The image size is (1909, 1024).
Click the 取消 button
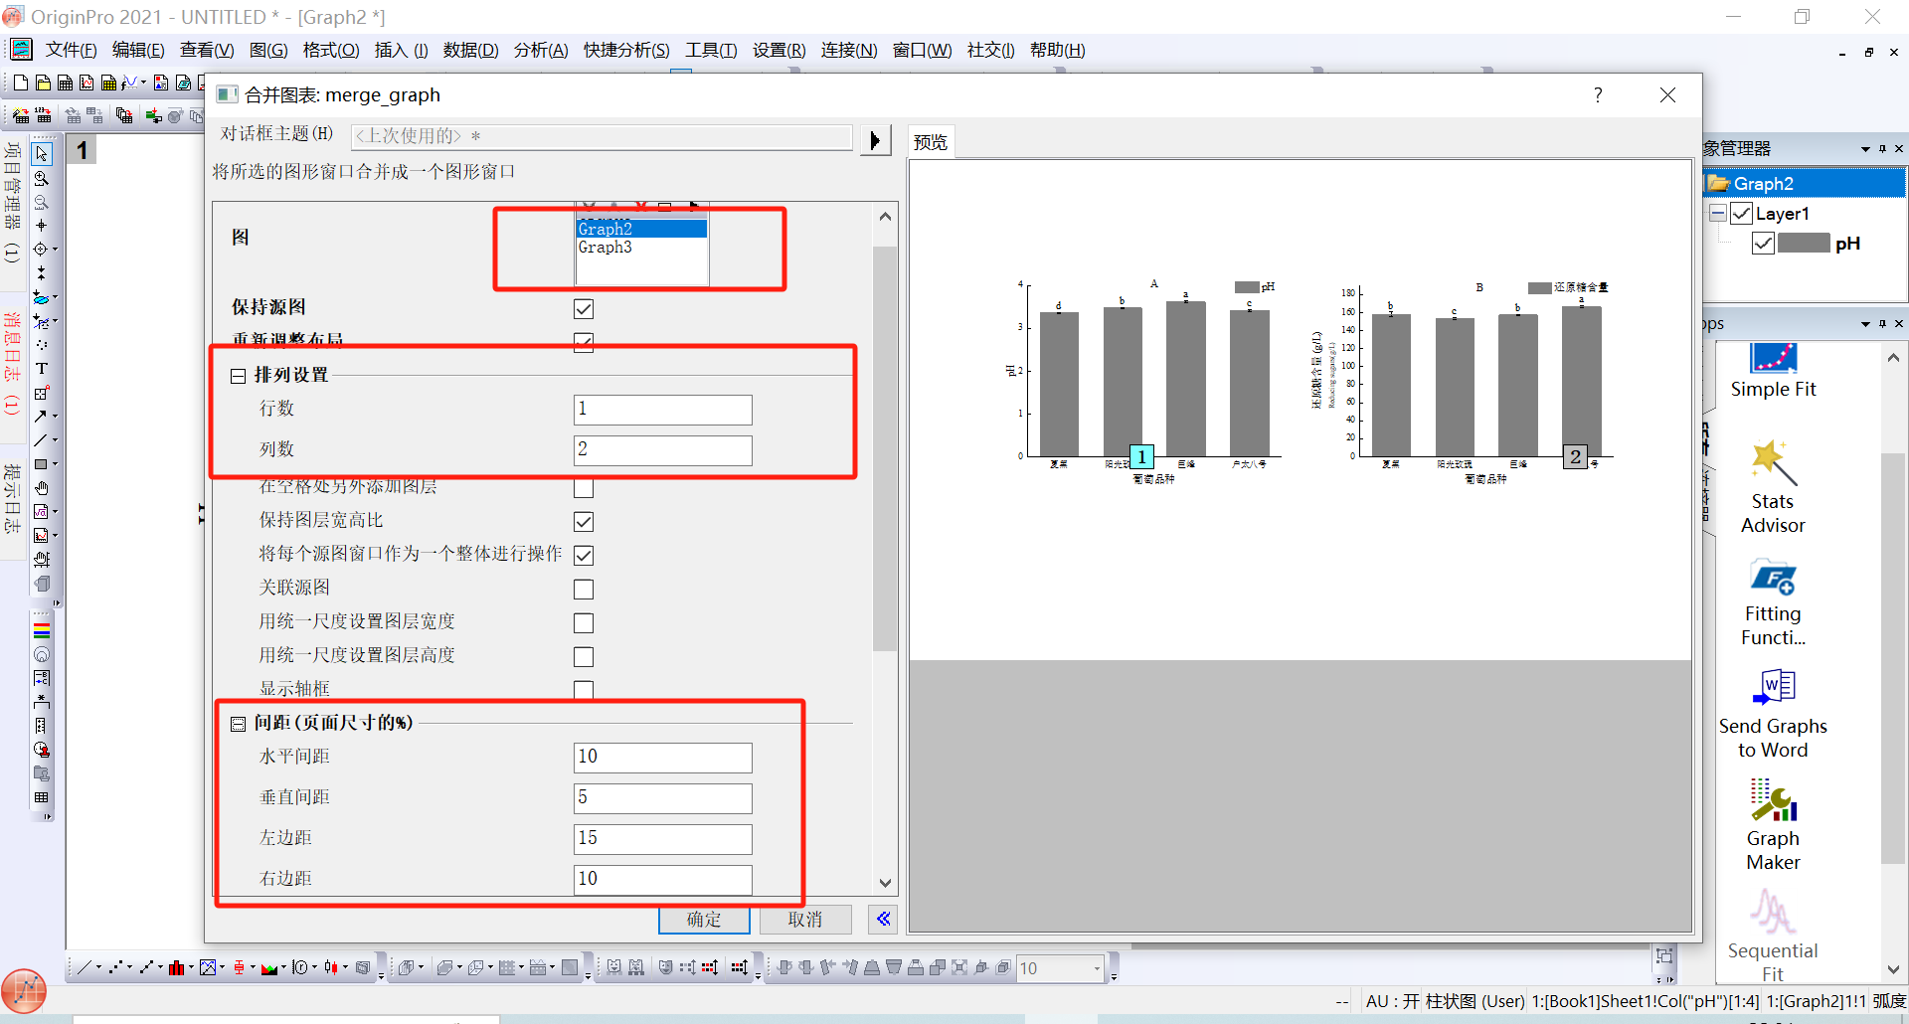pos(805,920)
